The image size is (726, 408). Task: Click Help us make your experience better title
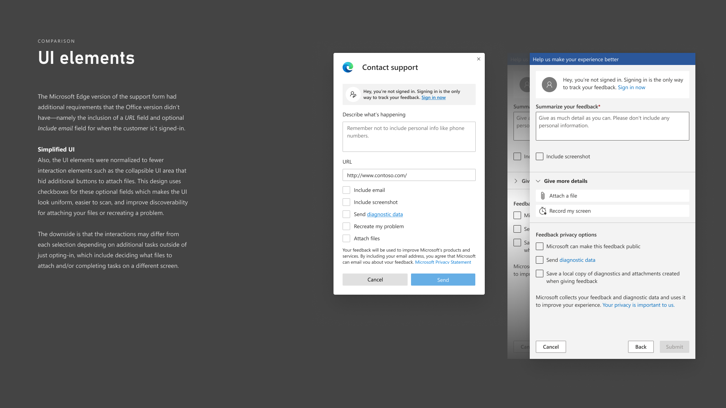coord(576,59)
